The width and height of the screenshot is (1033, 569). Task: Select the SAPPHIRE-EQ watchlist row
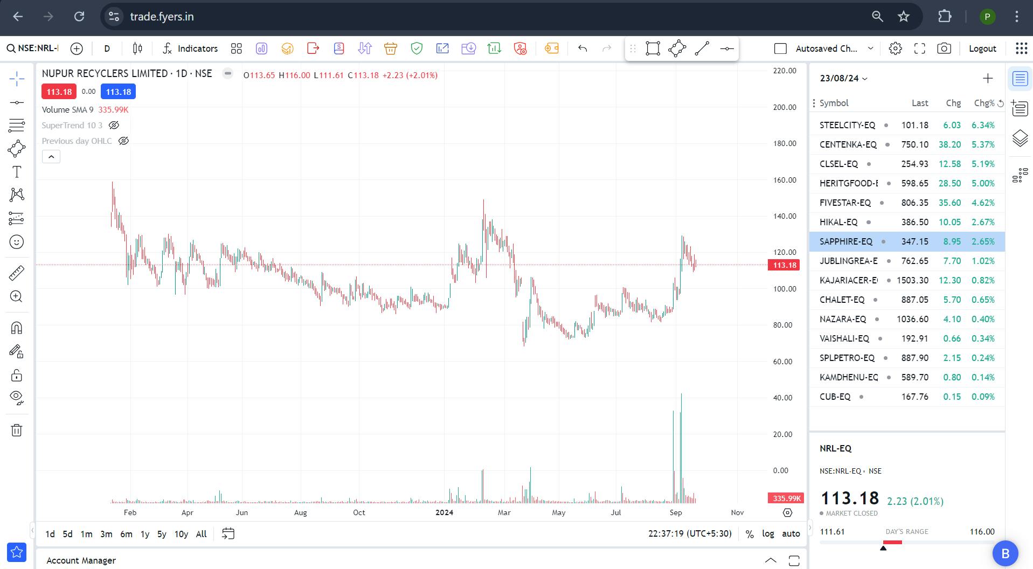[907, 241]
